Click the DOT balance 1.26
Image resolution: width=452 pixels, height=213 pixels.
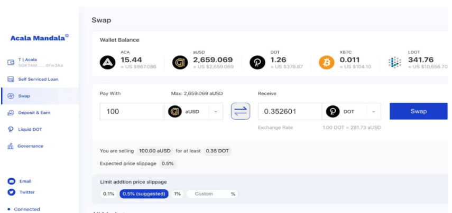pos(278,60)
